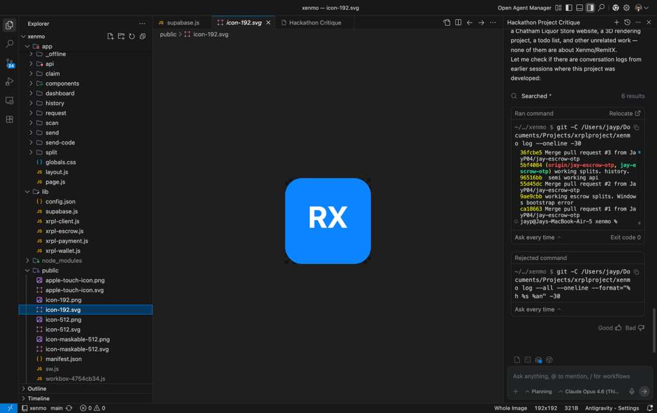Navigate back with left arrow
This screenshot has width=657, height=413.
(470, 22)
